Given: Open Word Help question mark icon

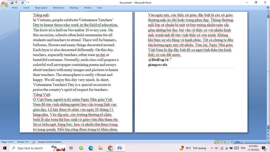Looking at the screenshot, I should (x=268, y=8).
